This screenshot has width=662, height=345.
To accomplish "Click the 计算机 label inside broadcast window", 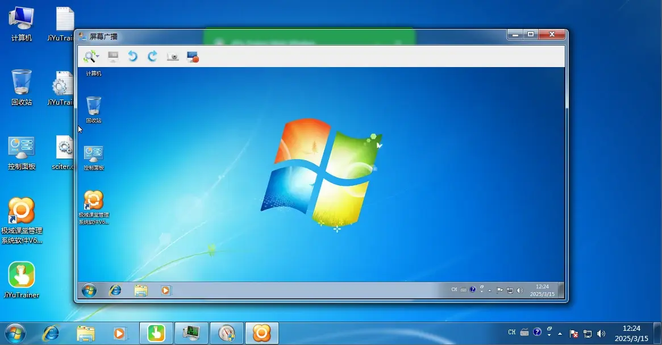I will (94, 73).
